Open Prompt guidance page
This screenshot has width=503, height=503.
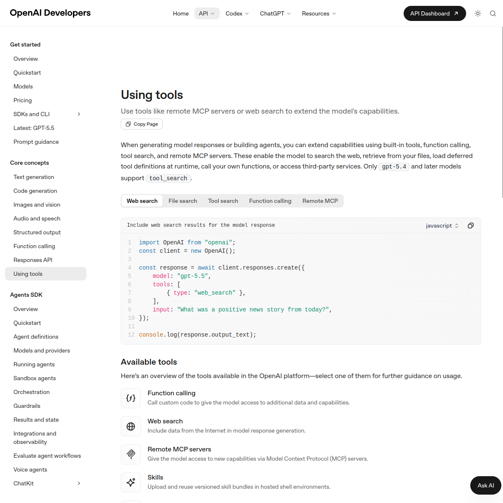pos(36,142)
